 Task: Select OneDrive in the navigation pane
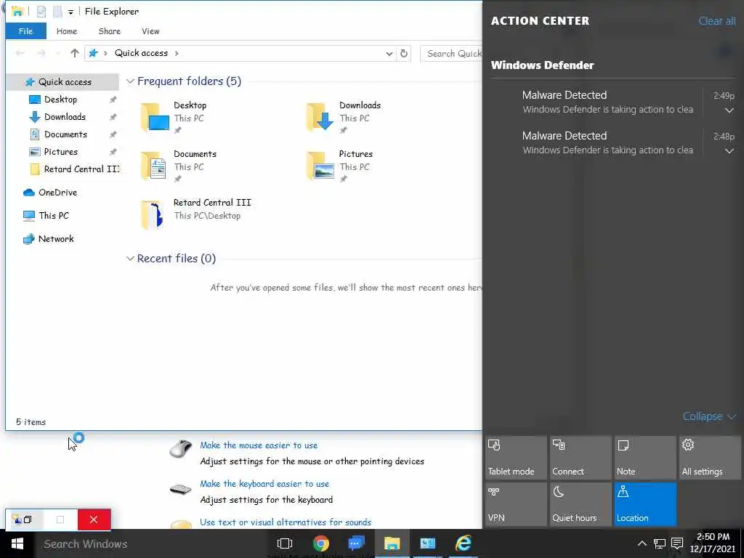[x=57, y=193]
